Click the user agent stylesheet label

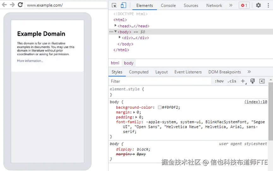point(243,144)
